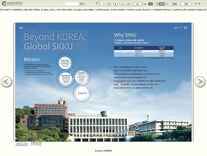Click the "Mission" heading
This screenshot has height=156, width=207.
pos(32,59)
